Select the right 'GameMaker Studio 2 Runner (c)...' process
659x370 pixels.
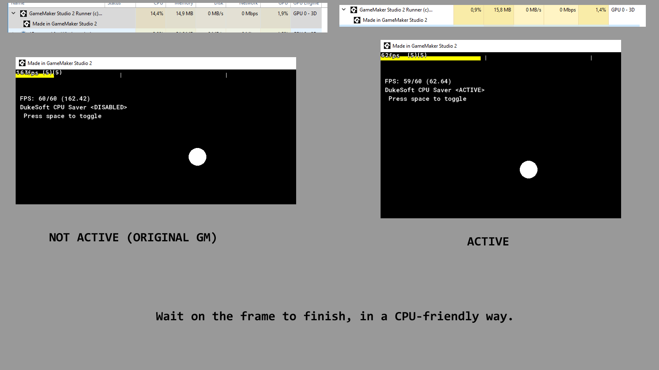point(396,10)
